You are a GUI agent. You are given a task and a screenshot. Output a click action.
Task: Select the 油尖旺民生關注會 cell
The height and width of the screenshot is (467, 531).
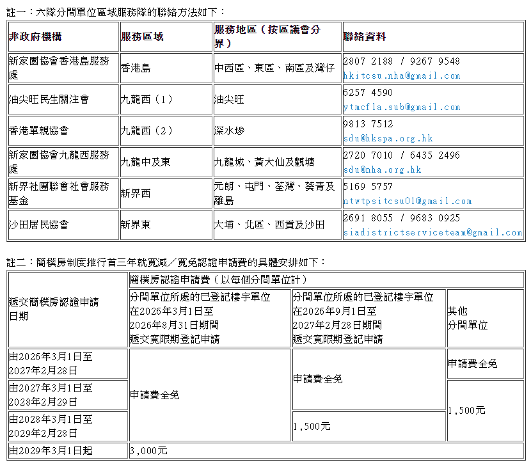point(50,99)
